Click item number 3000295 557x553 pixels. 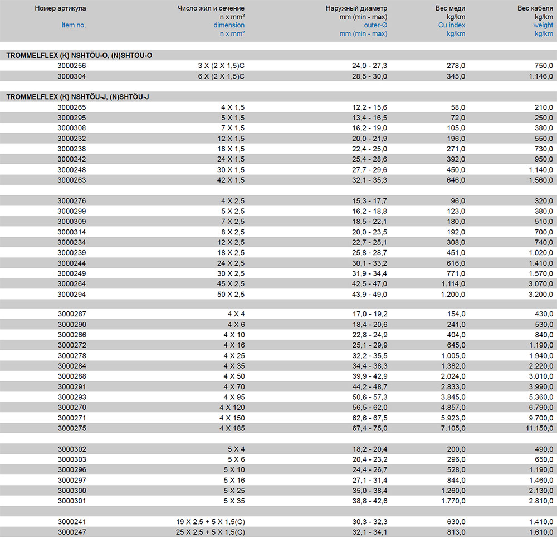point(72,118)
